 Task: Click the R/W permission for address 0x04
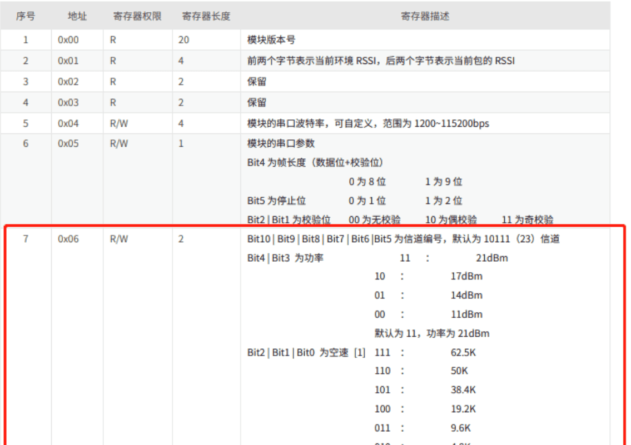pos(118,123)
